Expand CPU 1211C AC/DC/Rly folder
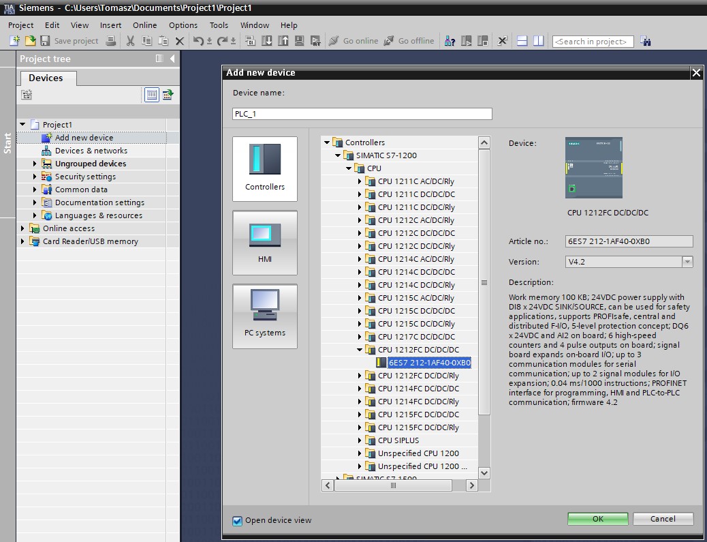The width and height of the screenshot is (707, 542). click(360, 181)
